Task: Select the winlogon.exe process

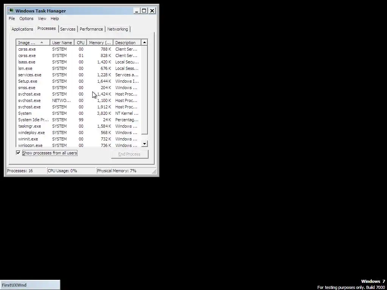Action: click(79, 145)
